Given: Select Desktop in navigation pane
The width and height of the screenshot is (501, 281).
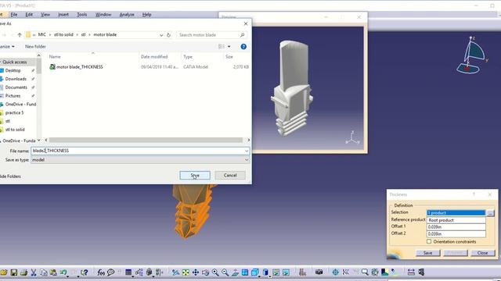Looking at the screenshot, I should (x=13, y=70).
